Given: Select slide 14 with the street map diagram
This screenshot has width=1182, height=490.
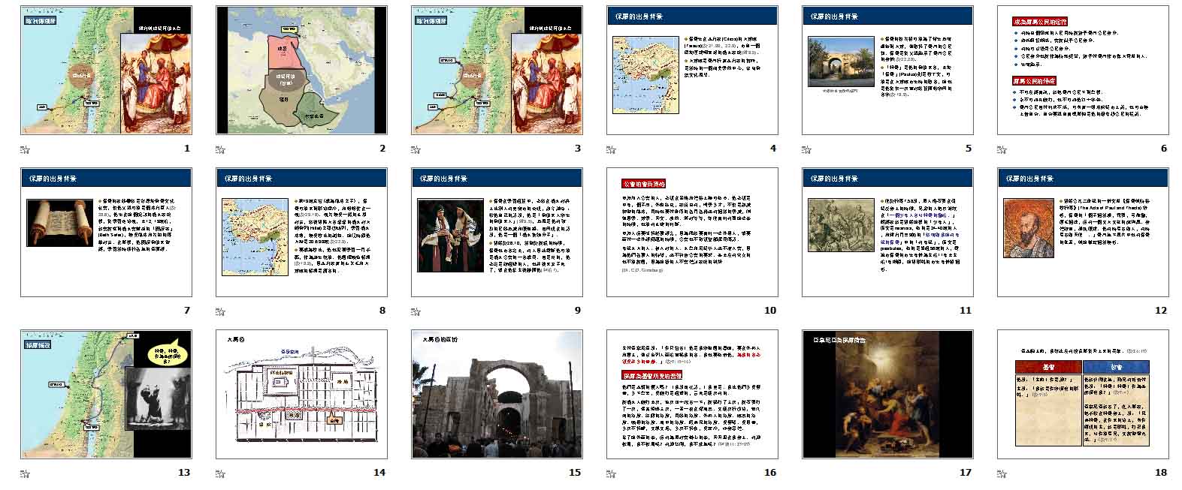Looking at the screenshot, I should [301, 395].
